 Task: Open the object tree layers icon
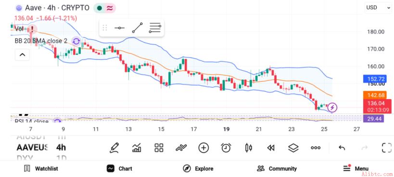click(x=293, y=148)
